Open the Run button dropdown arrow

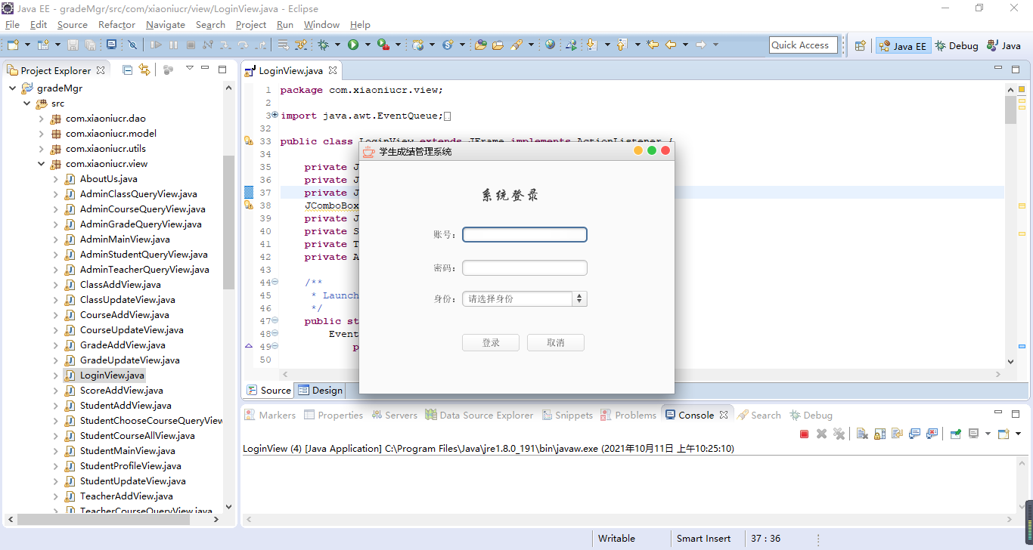point(368,45)
